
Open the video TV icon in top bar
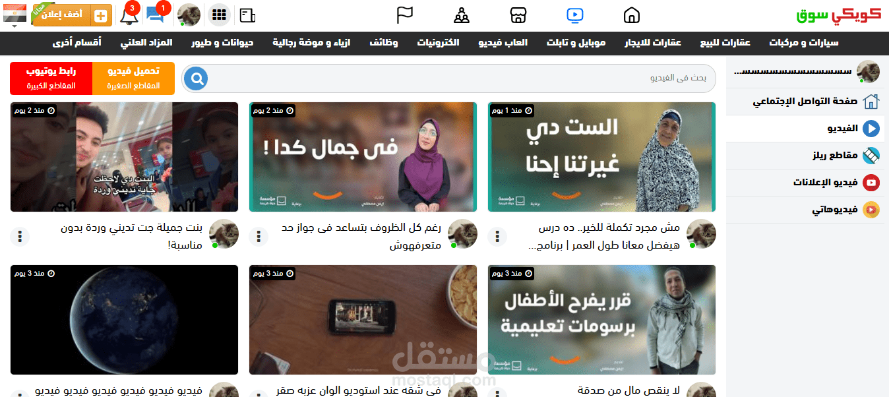coord(575,15)
